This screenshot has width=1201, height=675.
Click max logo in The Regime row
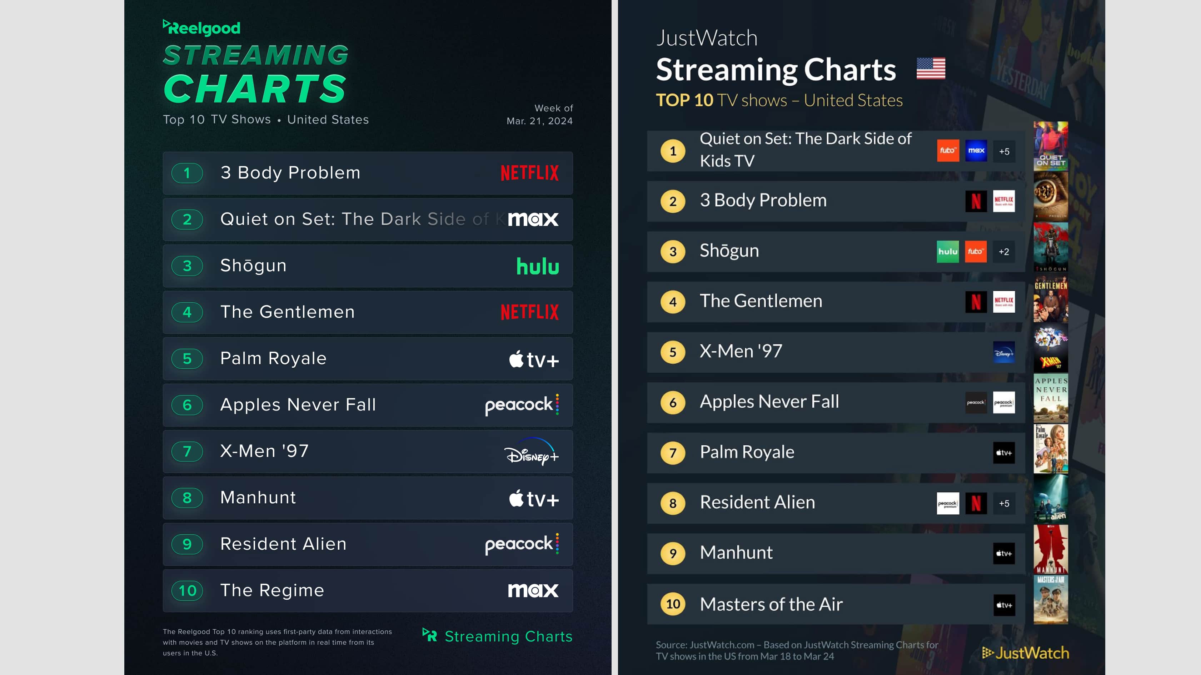[x=533, y=591]
